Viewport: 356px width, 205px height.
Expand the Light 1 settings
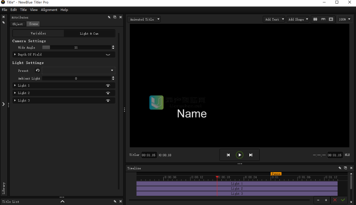click(15, 86)
